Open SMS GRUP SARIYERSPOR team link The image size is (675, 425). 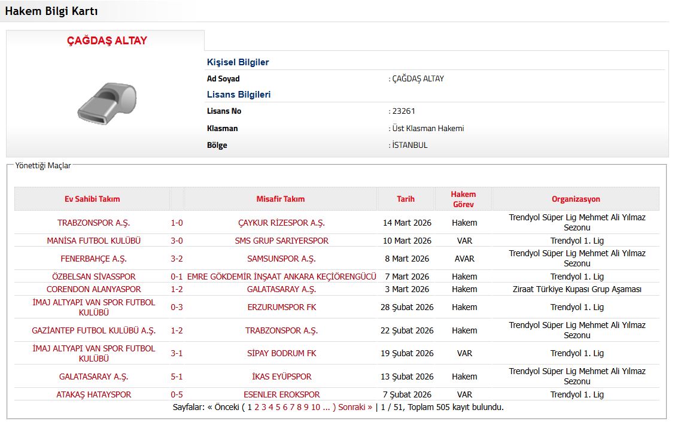click(281, 241)
